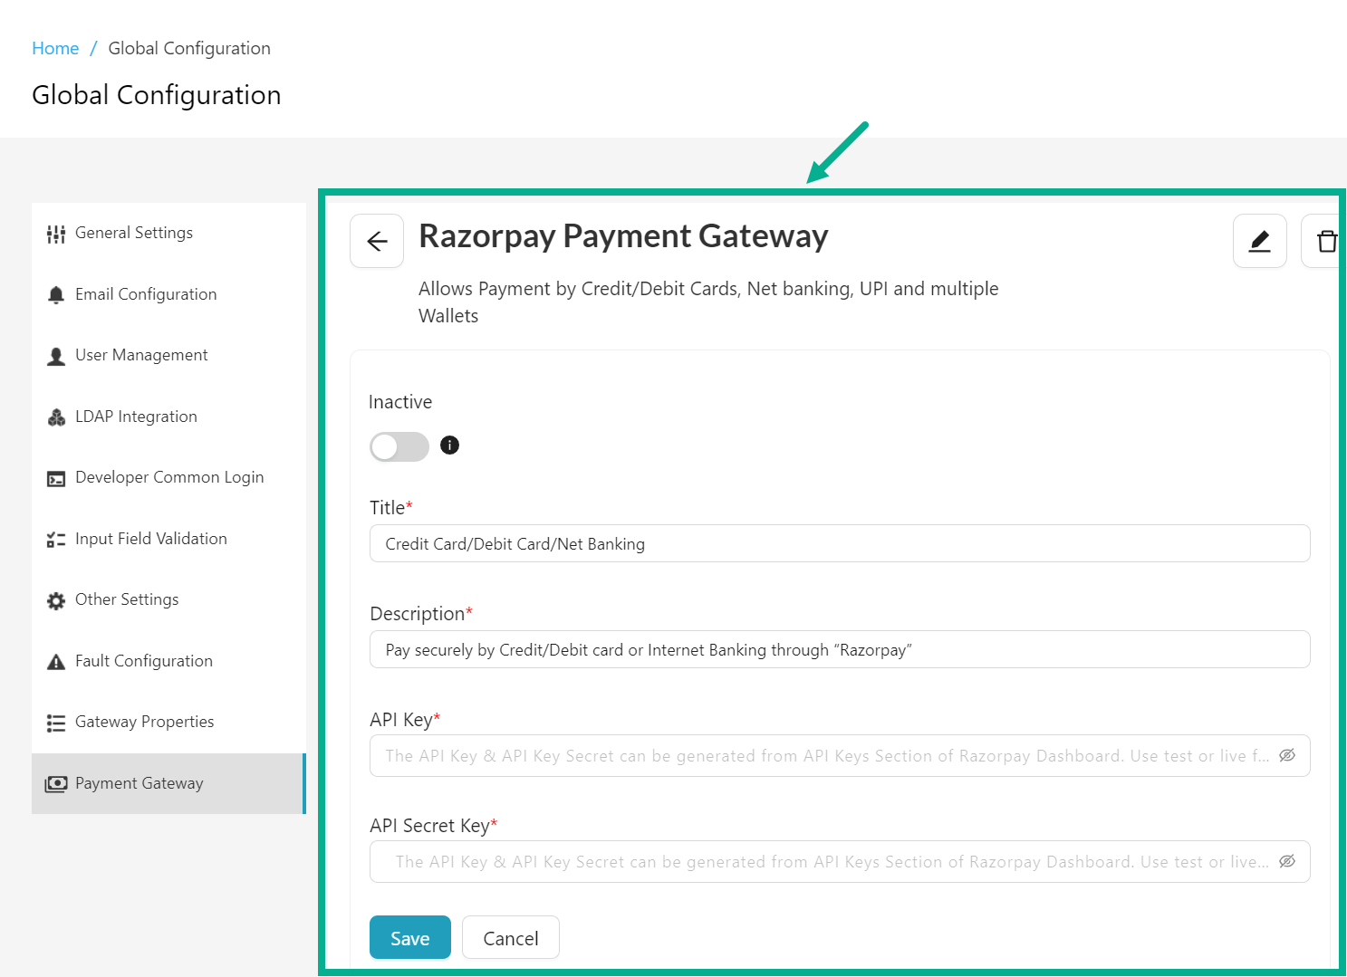The image size is (1347, 977).
Task: Save the Razorpay gateway configuration
Action: (409, 937)
